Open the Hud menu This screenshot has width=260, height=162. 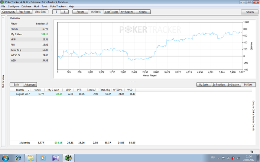pyautogui.click(x=36, y=6)
